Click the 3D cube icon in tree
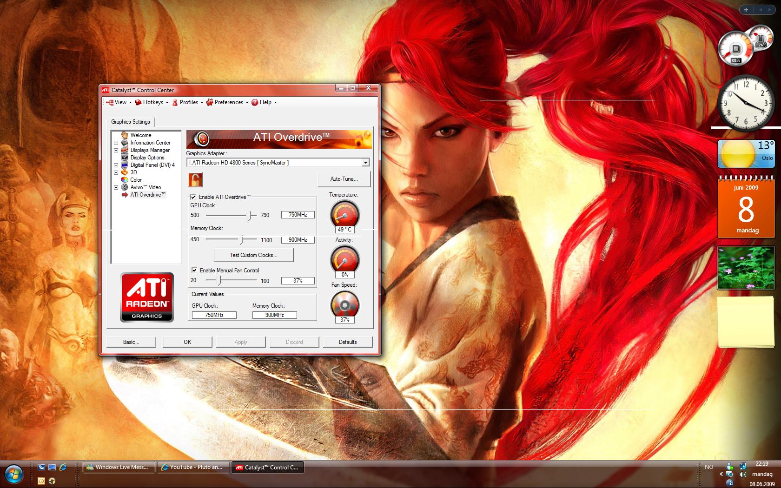 pos(125,172)
